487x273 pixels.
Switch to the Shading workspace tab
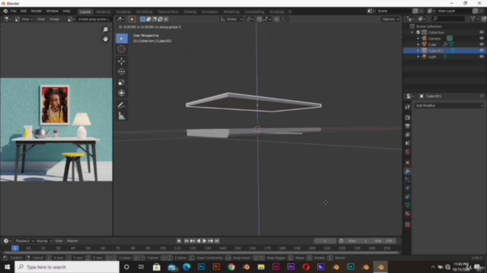[x=190, y=12]
